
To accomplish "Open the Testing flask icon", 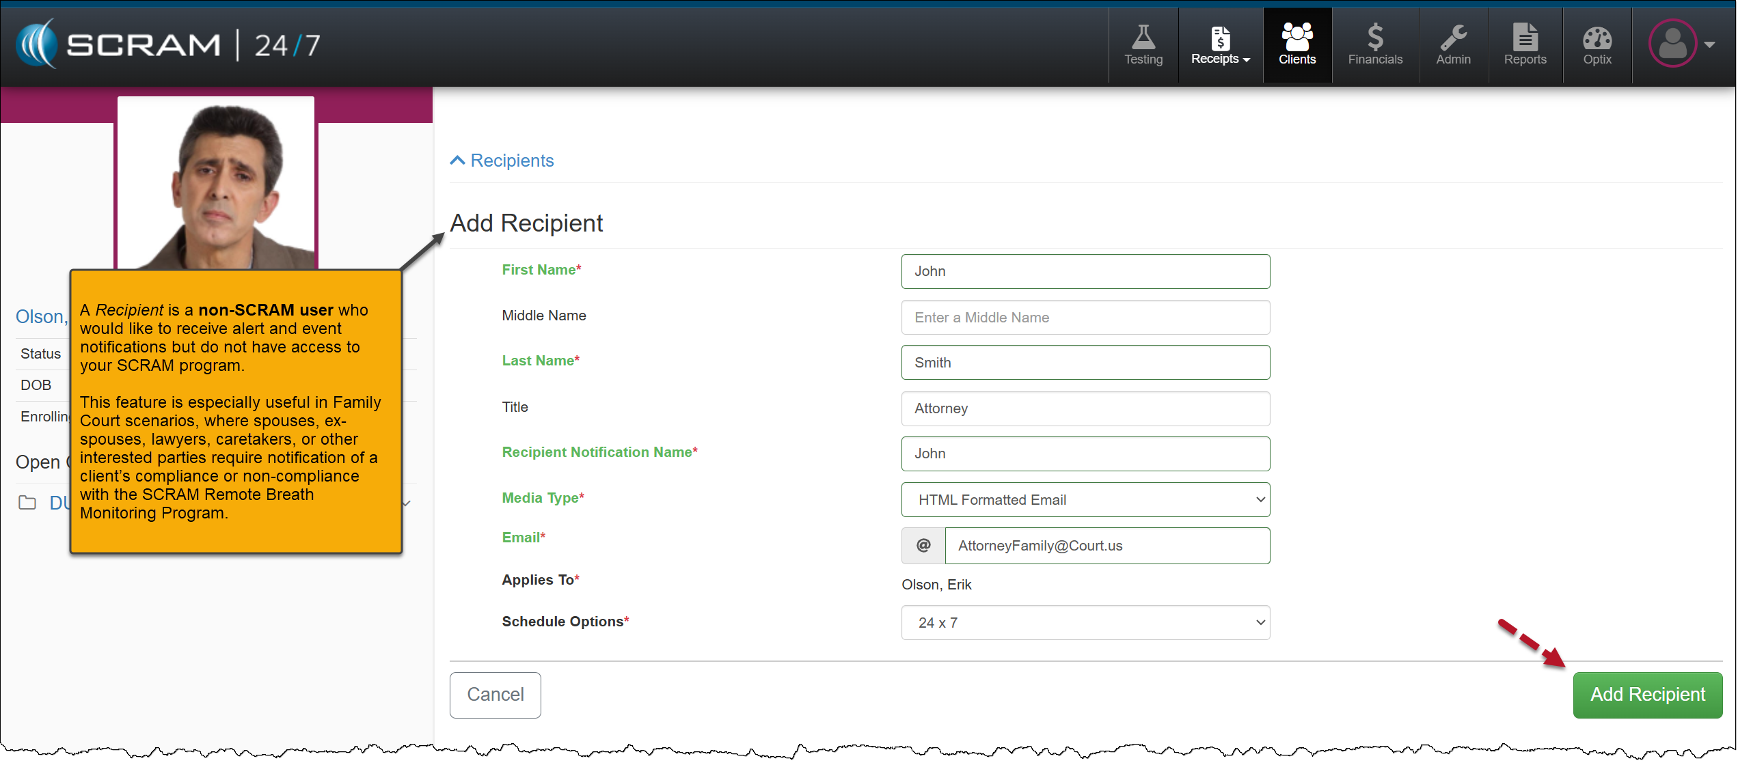I will pos(1143,45).
